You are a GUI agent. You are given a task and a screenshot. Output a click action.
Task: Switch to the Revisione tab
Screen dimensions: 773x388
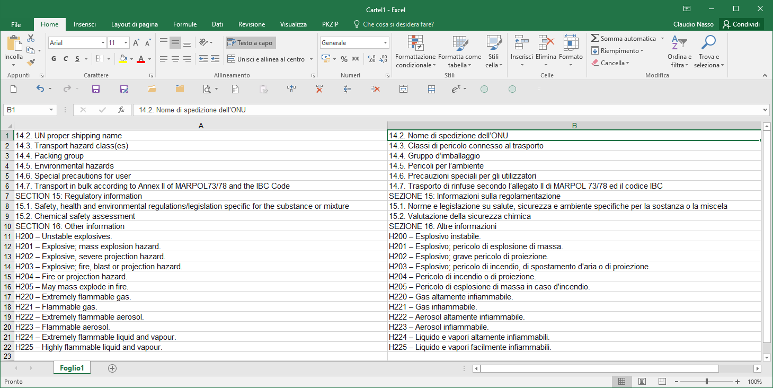point(252,24)
